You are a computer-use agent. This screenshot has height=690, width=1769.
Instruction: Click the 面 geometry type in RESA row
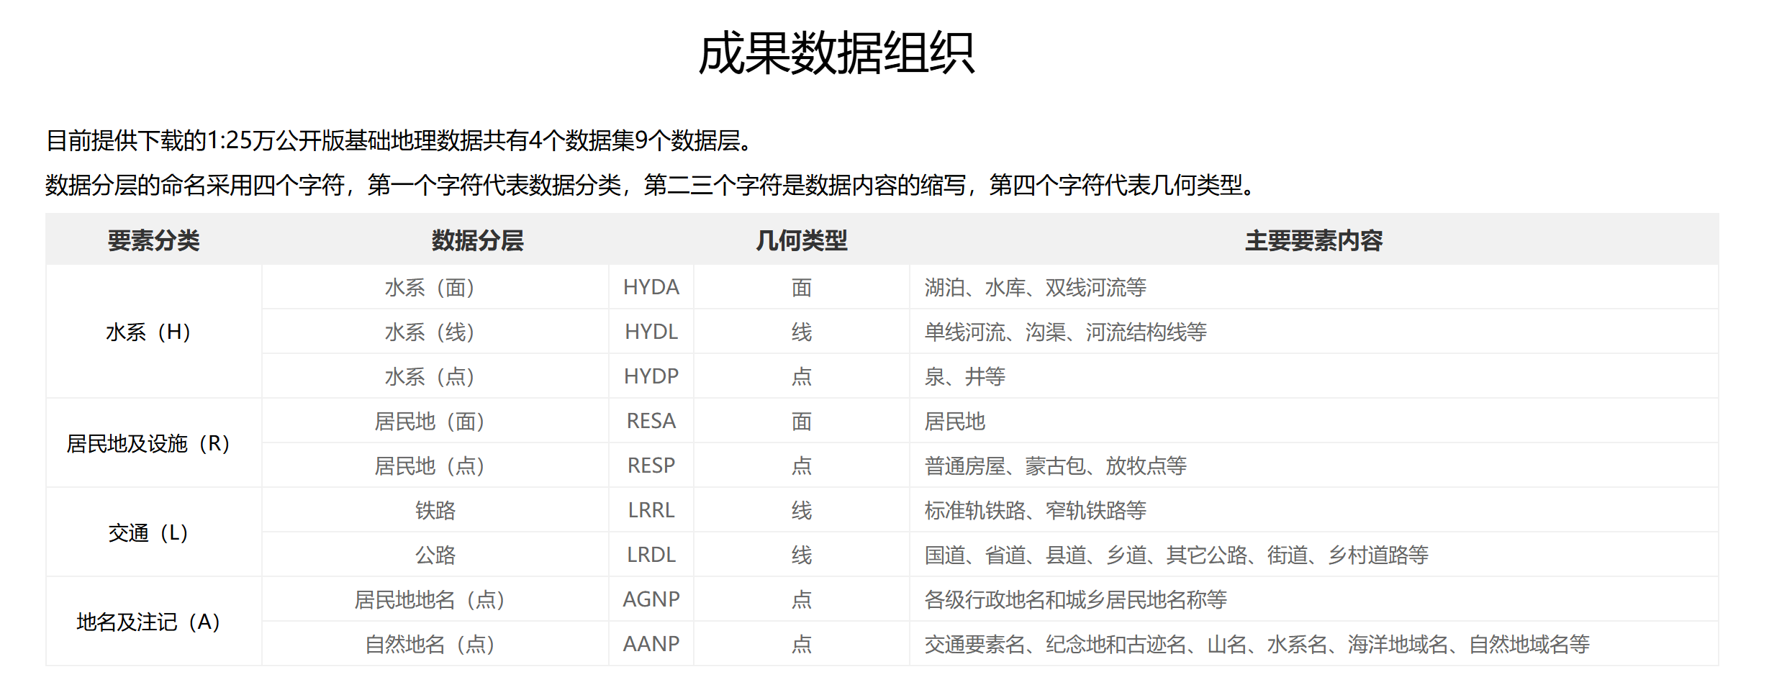[x=802, y=421]
